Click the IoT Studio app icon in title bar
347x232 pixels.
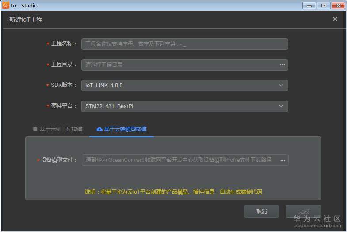click(x=6, y=5)
